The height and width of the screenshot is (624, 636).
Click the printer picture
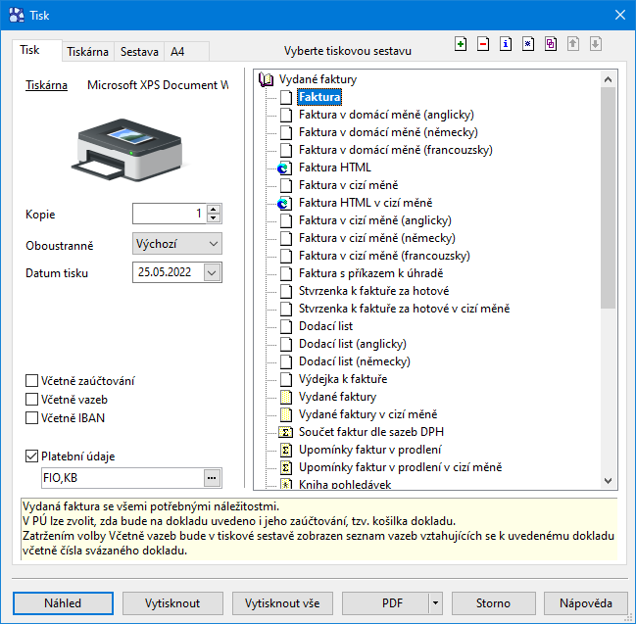[127, 149]
